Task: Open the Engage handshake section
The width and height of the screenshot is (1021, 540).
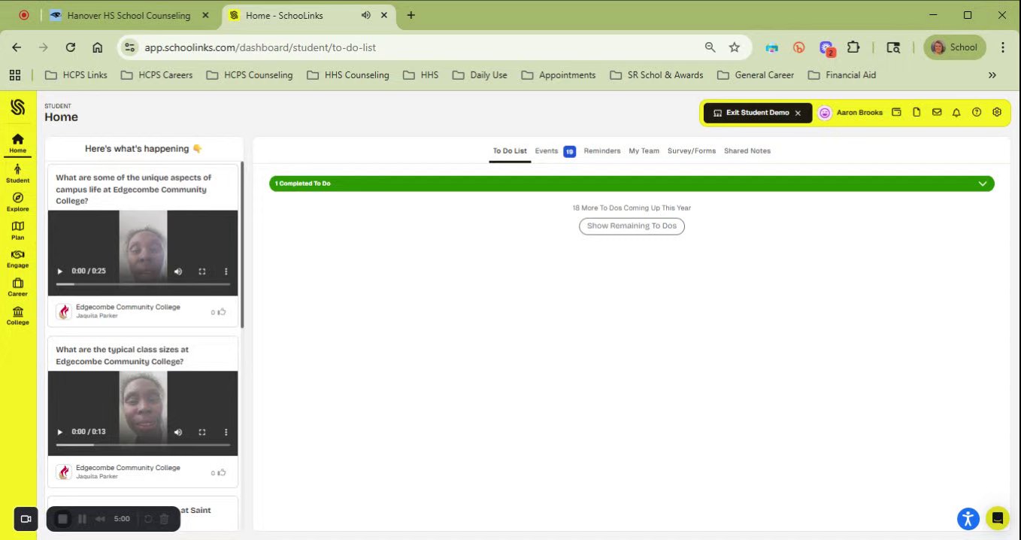Action: click(18, 259)
